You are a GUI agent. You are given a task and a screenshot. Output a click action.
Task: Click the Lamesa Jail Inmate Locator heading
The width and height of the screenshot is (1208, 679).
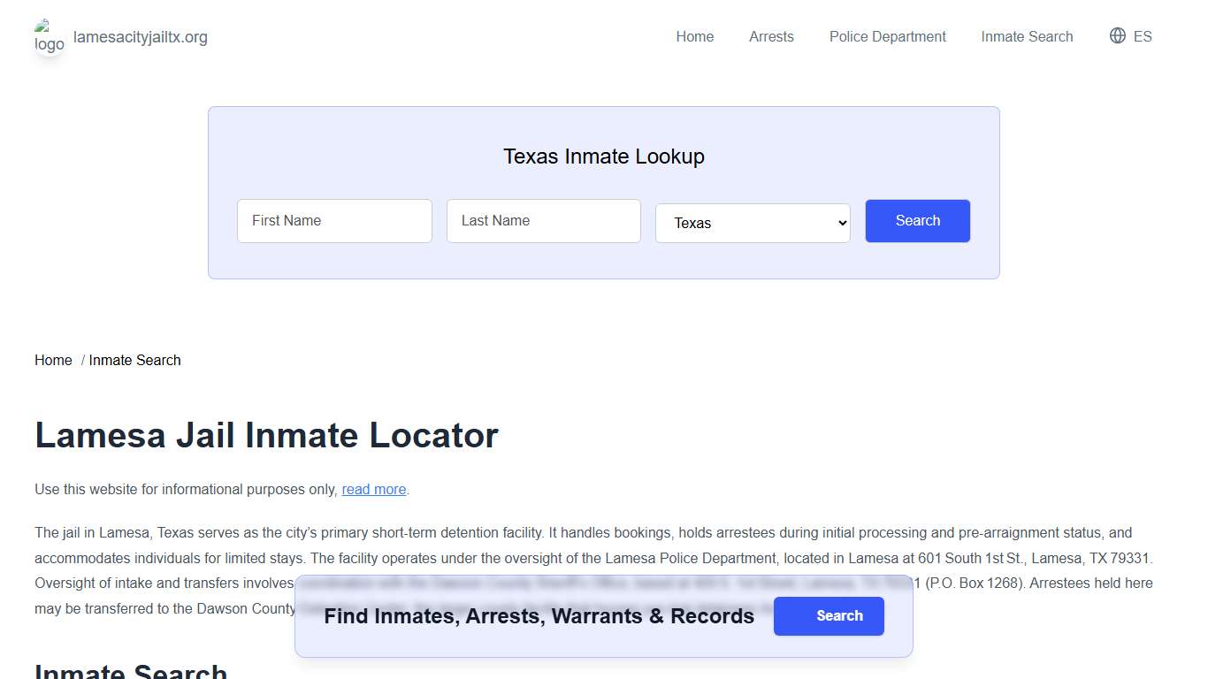coord(266,435)
